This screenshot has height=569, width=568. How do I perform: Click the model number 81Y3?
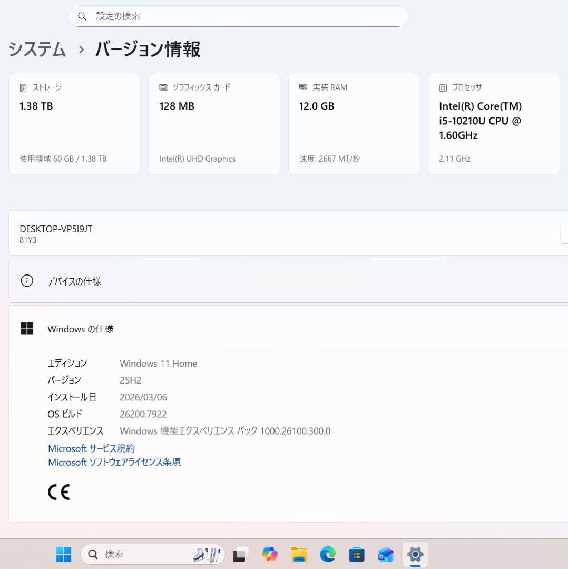pos(28,240)
